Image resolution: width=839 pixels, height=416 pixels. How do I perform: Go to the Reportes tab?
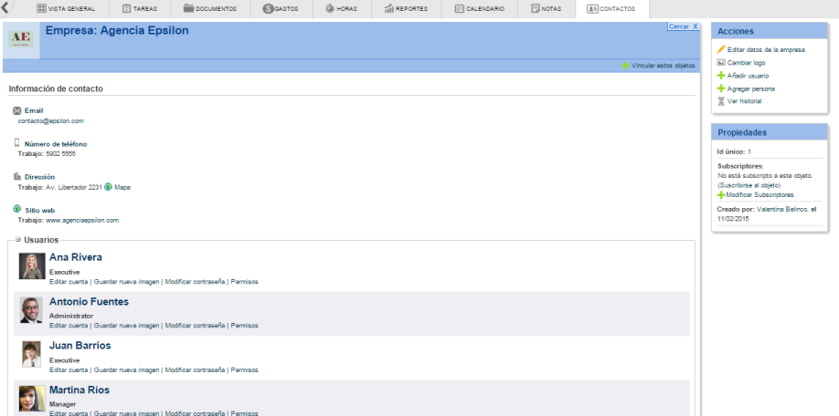tap(406, 9)
